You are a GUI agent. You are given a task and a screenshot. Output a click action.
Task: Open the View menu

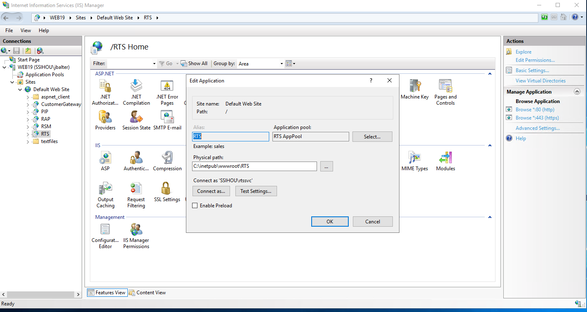26,30
